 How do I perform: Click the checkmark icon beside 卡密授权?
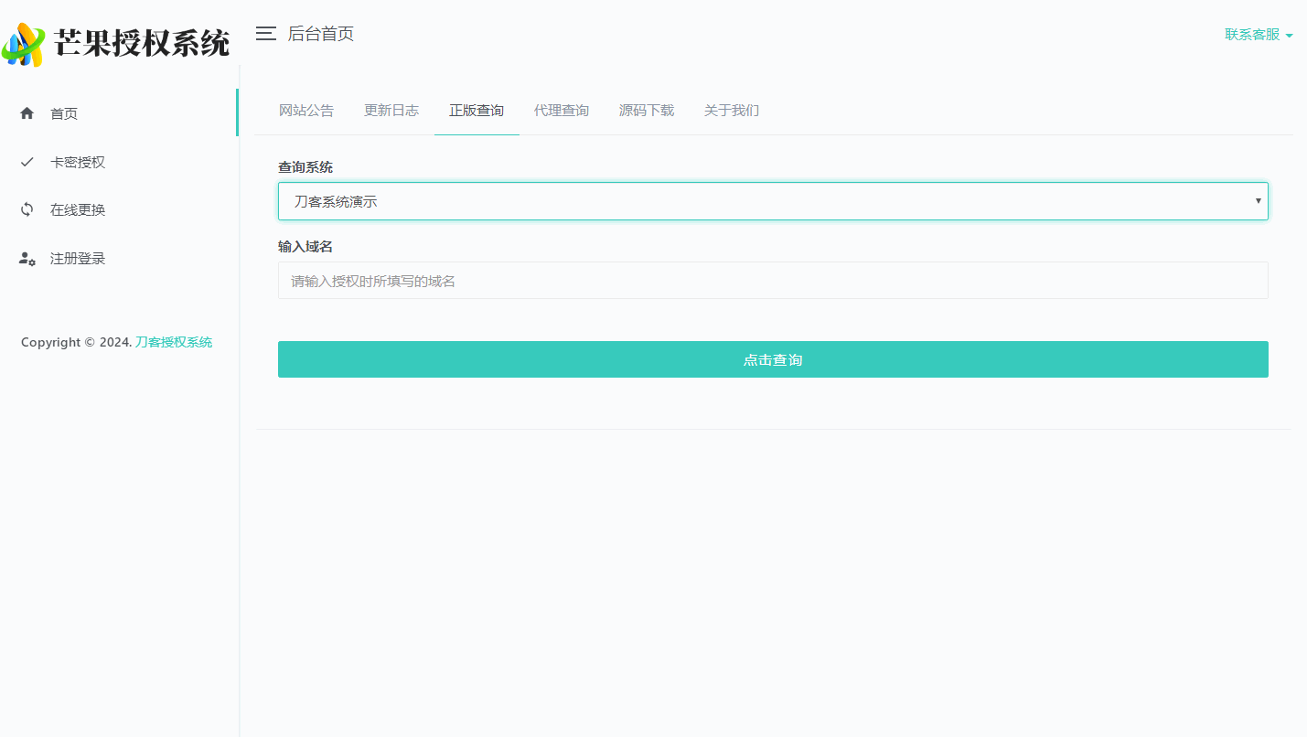[x=27, y=162]
